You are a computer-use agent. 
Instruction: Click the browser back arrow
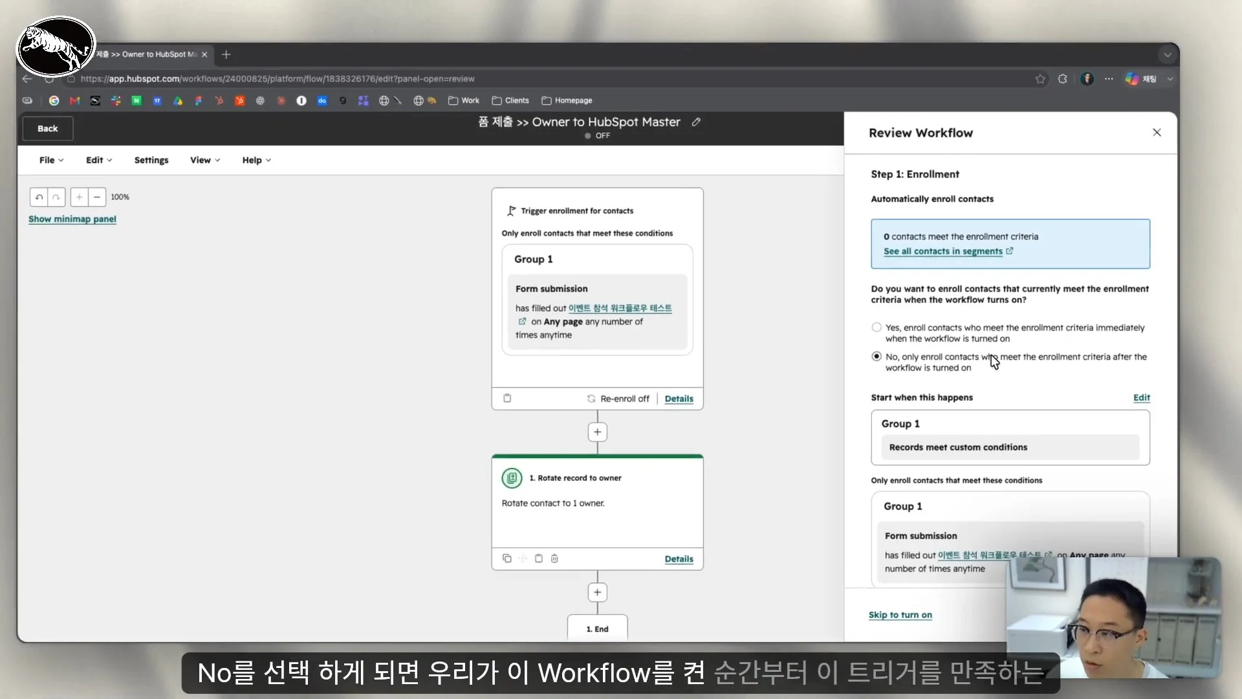point(27,79)
